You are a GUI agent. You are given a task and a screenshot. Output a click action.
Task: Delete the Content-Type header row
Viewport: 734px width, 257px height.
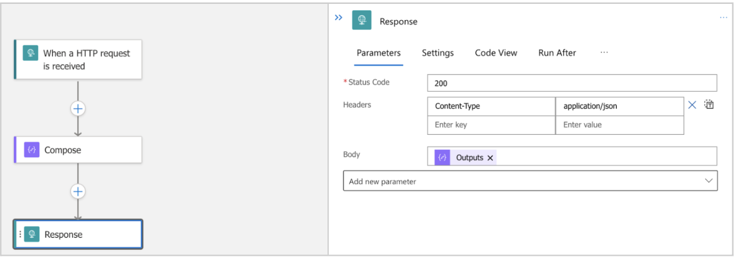tap(692, 105)
